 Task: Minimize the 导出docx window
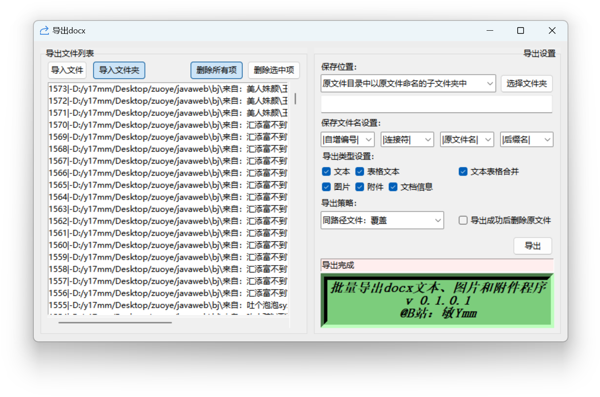click(x=490, y=31)
